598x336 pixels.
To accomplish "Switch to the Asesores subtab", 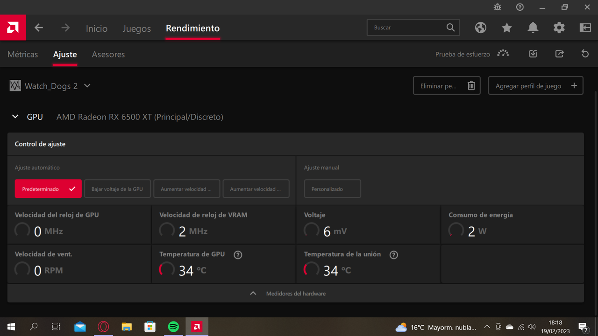I will [x=108, y=54].
